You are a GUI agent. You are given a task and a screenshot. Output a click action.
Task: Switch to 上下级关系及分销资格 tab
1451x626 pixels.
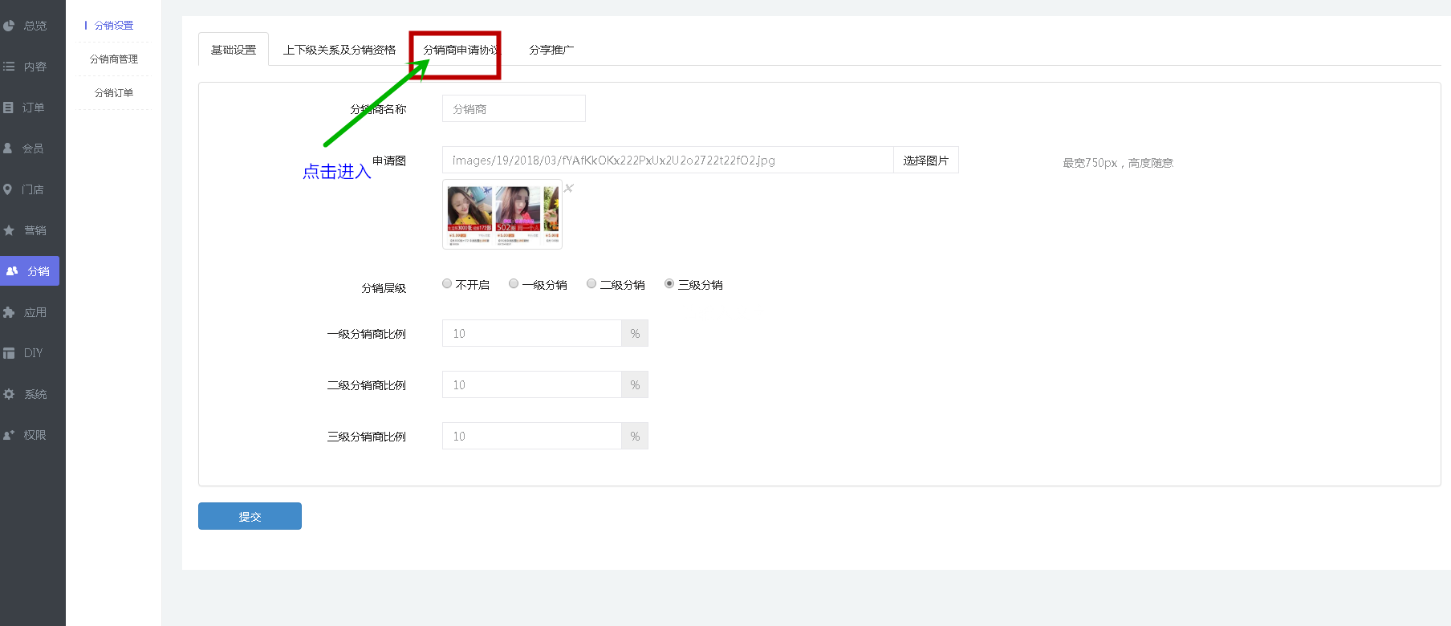point(339,50)
